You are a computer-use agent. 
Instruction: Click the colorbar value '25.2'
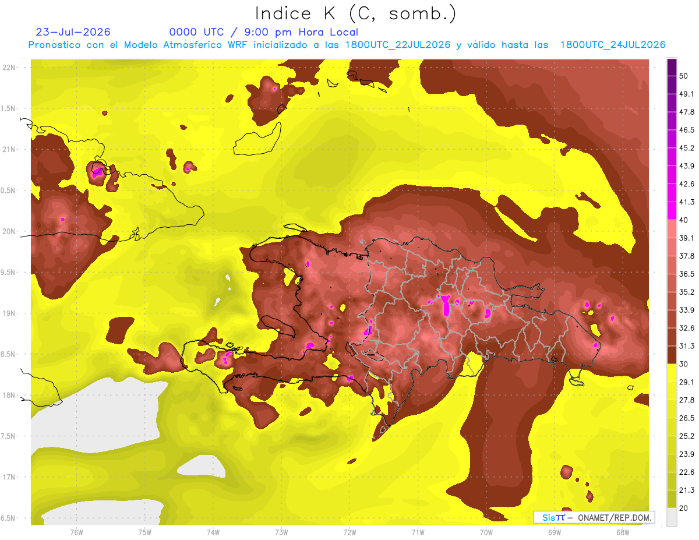[687, 436]
